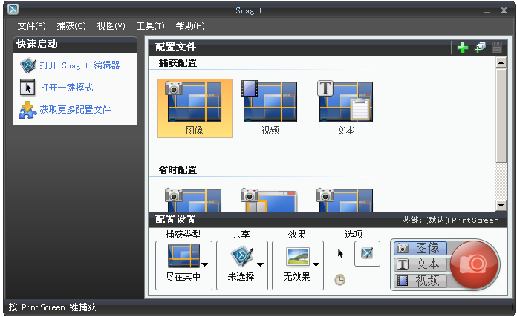
Task: Open the 视图(V) menu
Action: (111, 26)
